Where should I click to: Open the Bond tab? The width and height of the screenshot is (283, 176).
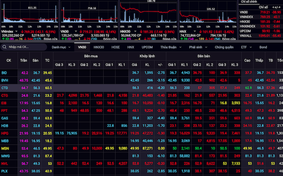coord(263,47)
